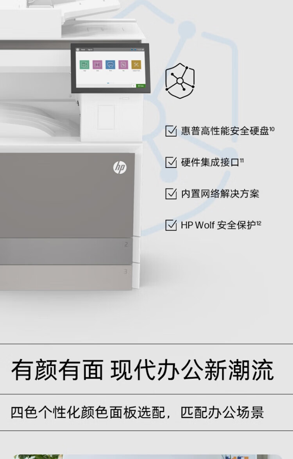Image resolution: width=293 pixels, height=459 pixels.
Task: Toggle checkbox for 惠普高性能安全硬盘
Action: tap(171, 131)
